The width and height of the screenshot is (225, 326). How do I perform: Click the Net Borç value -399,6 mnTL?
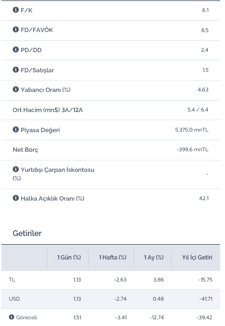[x=192, y=149]
